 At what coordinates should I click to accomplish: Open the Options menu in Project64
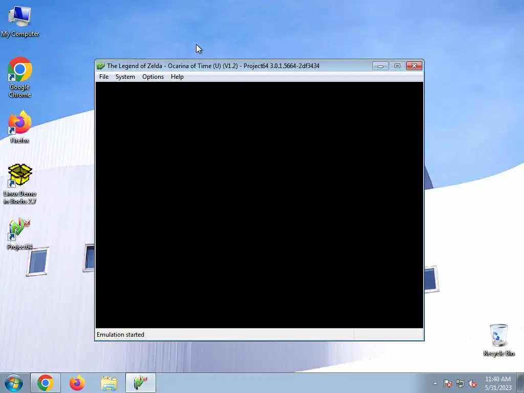(x=152, y=77)
